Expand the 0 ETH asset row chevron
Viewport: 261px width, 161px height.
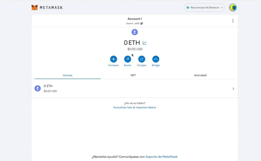[x=233, y=89]
